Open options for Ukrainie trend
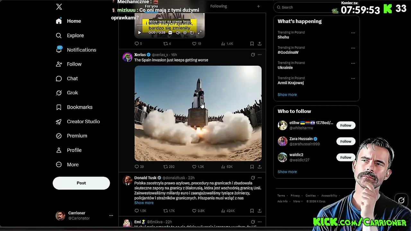 pos(353,63)
